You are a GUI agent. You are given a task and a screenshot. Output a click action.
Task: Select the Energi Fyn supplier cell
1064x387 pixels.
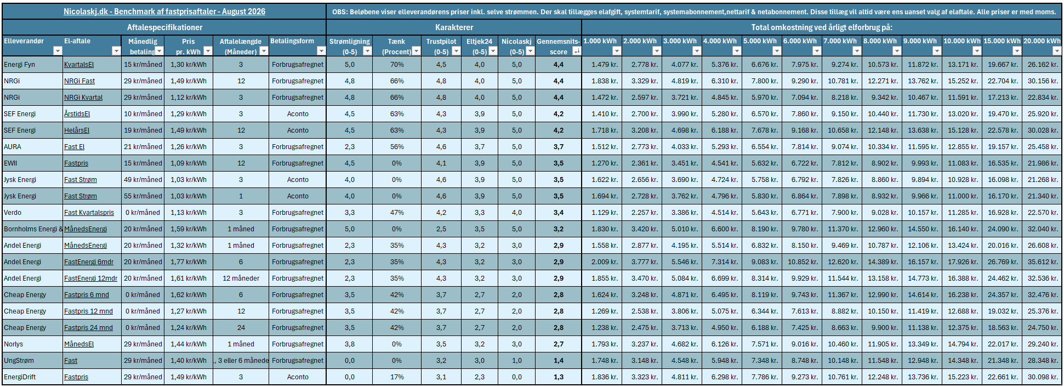click(32, 65)
